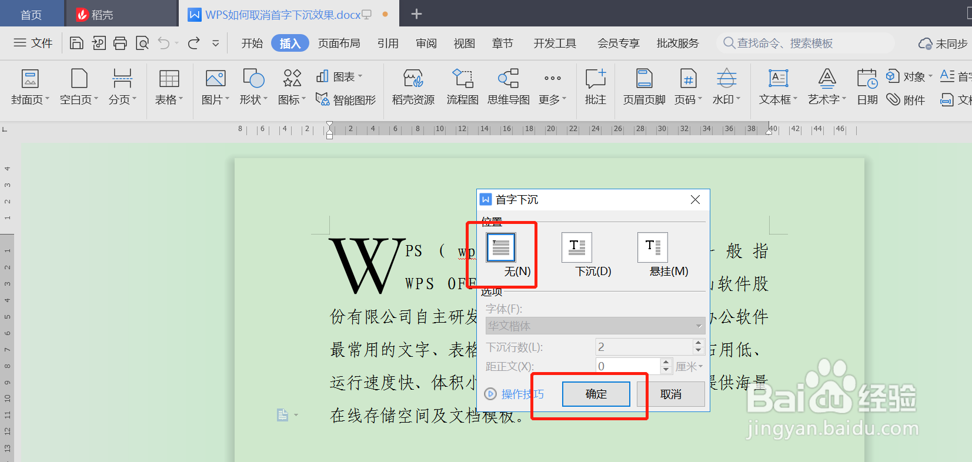Viewport: 972px width, 462px height.
Task: Close the 首字下沉 dialog
Action: click(695, 200)
